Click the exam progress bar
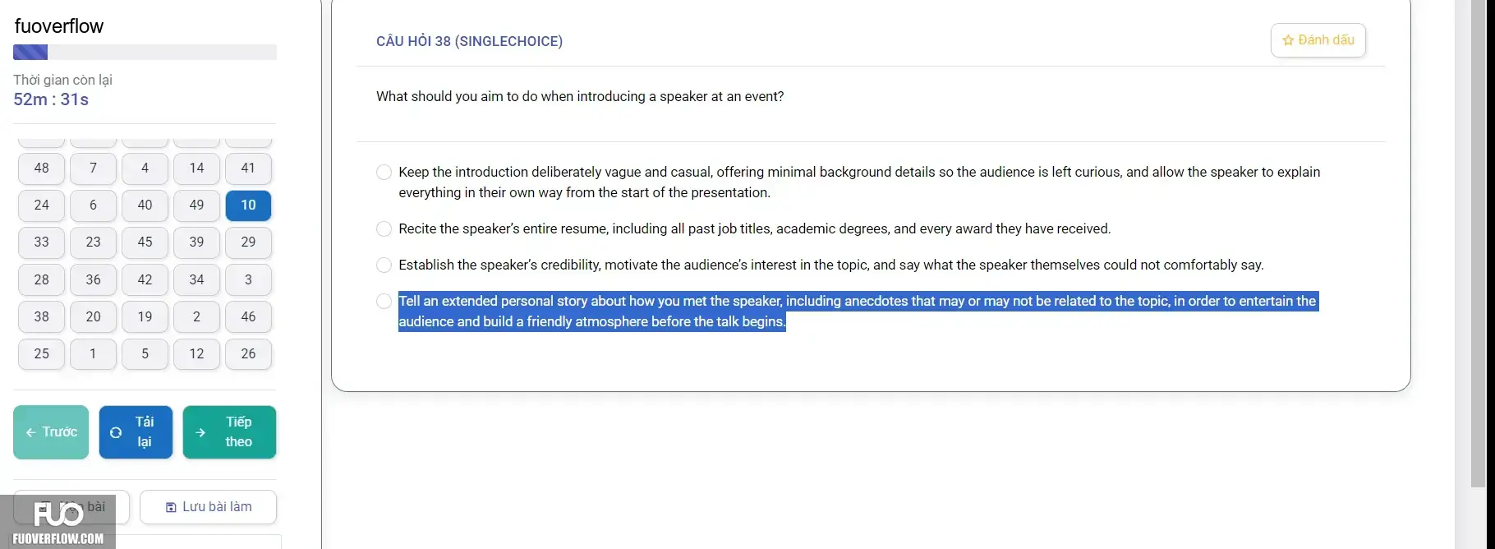Screen dimensions: 1495x549 coord(145,53)
